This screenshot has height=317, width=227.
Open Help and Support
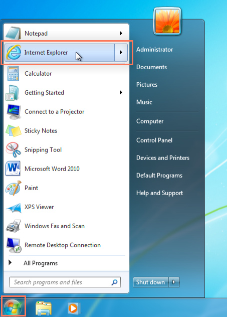tap(159, 193)
